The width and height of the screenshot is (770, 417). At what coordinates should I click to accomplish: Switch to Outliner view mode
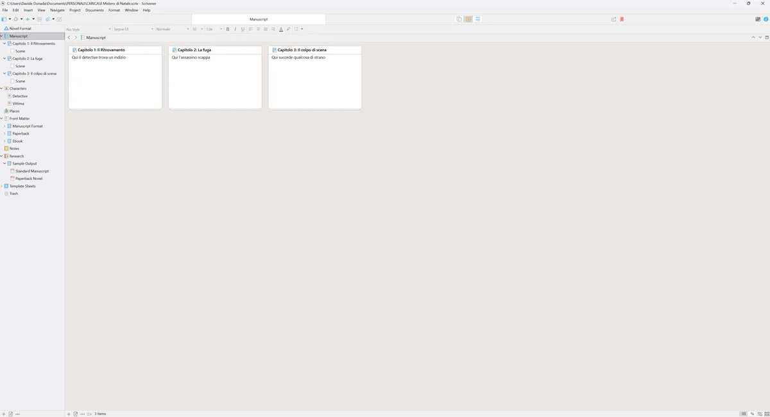tap(478, 19)
